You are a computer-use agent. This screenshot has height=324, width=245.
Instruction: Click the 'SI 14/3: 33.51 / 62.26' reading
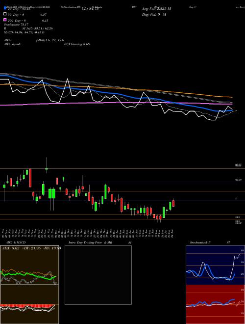coord(38,28)
